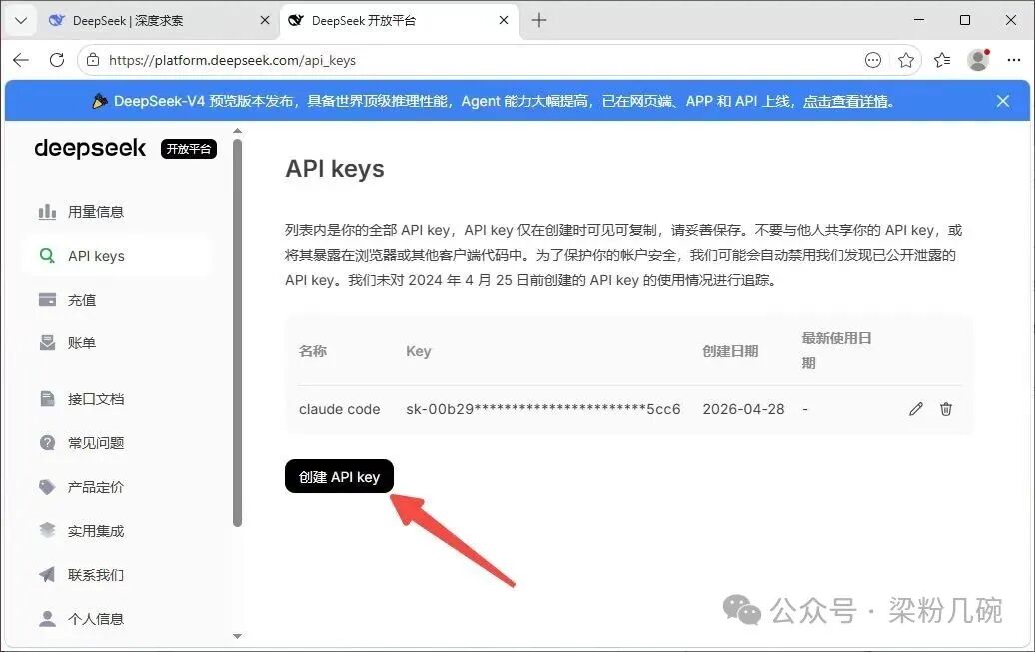Screen dimensions: 1035x652
Task: Click the 账单 envelope icon
Action: coord(47,343)
